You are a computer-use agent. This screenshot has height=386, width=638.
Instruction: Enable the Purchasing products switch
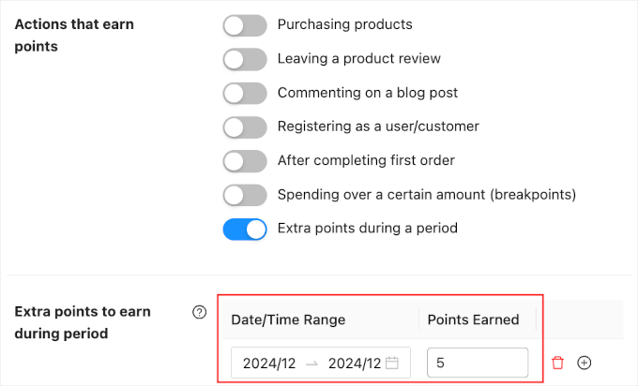[x=245, y=25]
